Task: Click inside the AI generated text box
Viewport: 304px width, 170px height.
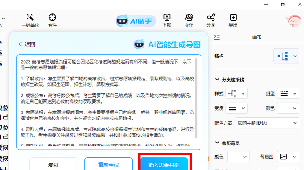Action: tap(109, 102)
